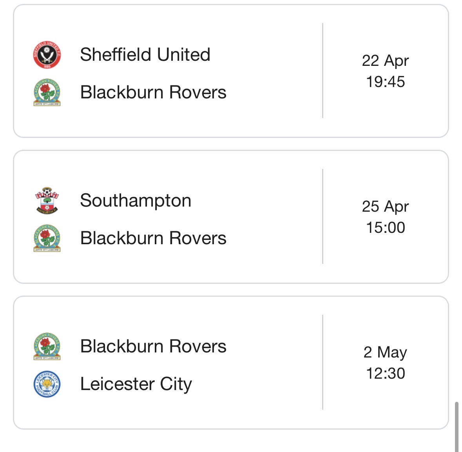
Task: Open the Southampton team name
Action: click(136, 200)
